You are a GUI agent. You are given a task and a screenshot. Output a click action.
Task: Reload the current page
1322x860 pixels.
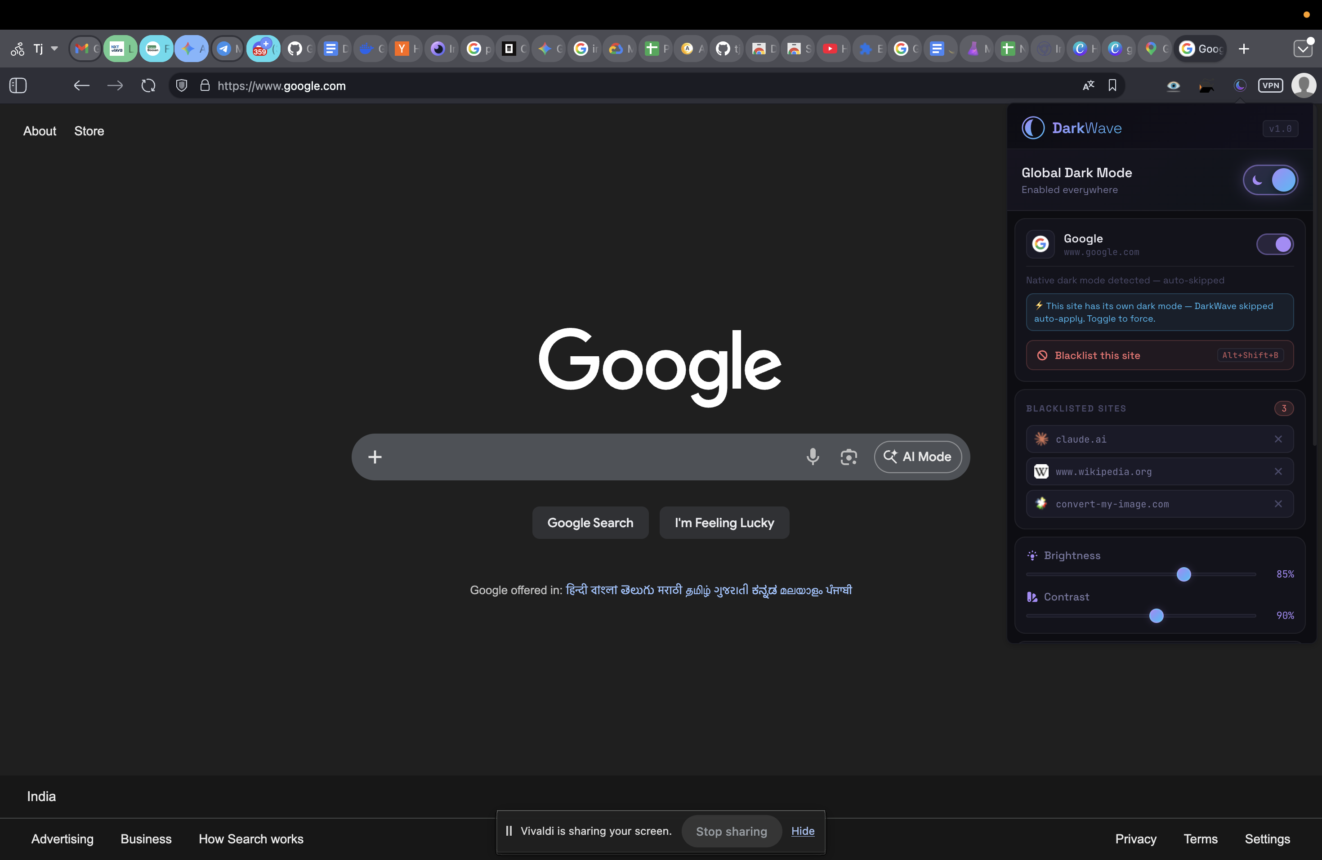coord(148,85)
